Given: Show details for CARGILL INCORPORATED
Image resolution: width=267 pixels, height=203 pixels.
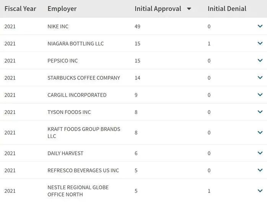Looking at the screenshot, I should [x=260, y=95].
